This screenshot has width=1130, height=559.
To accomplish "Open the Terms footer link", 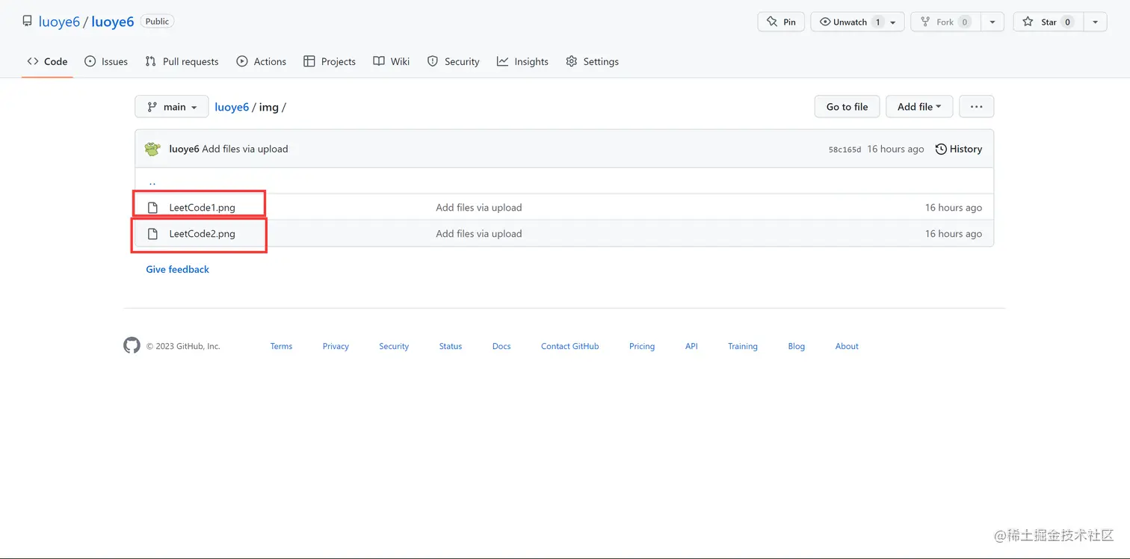I will click(x=281, y=346).
